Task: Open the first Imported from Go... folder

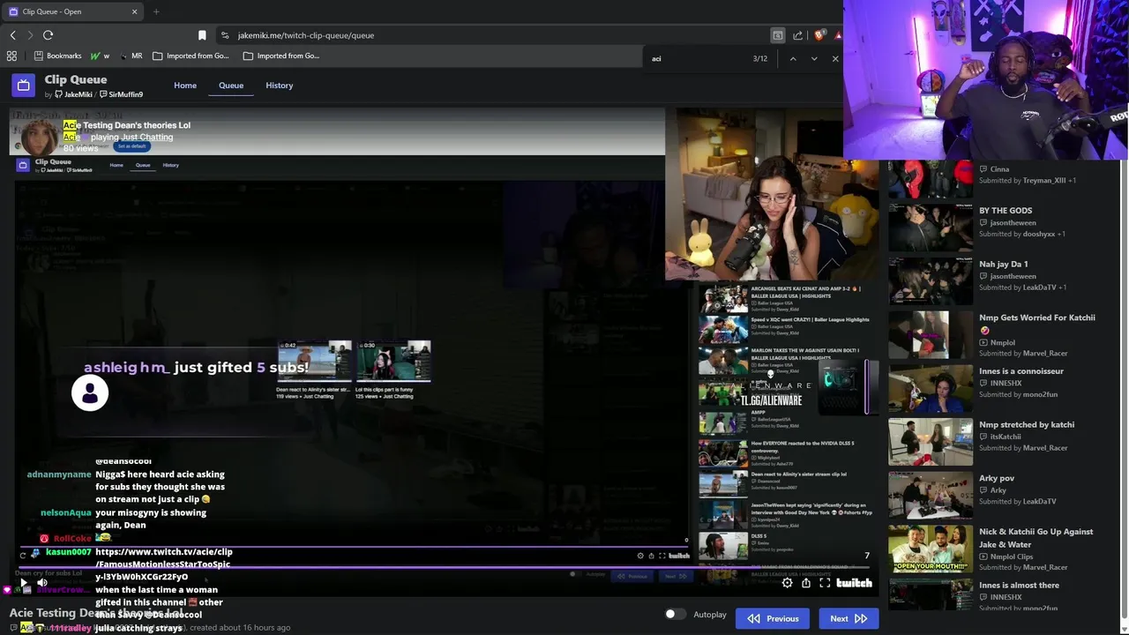Action: (191, 56)
